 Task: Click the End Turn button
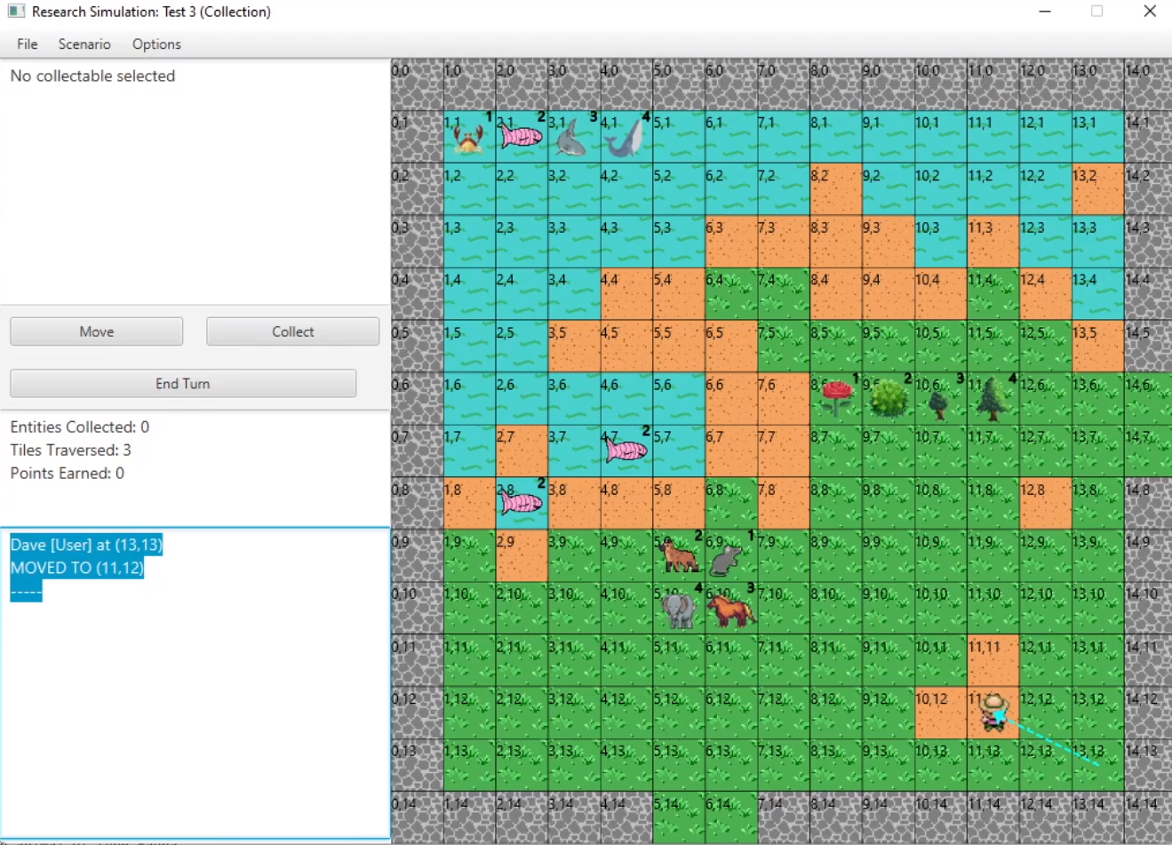183,384
